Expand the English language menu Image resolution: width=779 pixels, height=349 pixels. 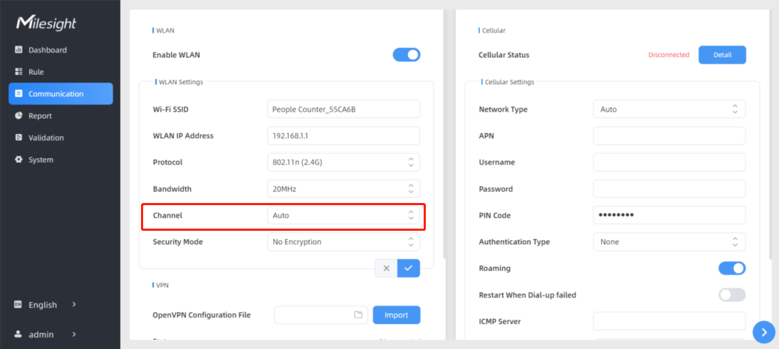click(x=45, y=305)
